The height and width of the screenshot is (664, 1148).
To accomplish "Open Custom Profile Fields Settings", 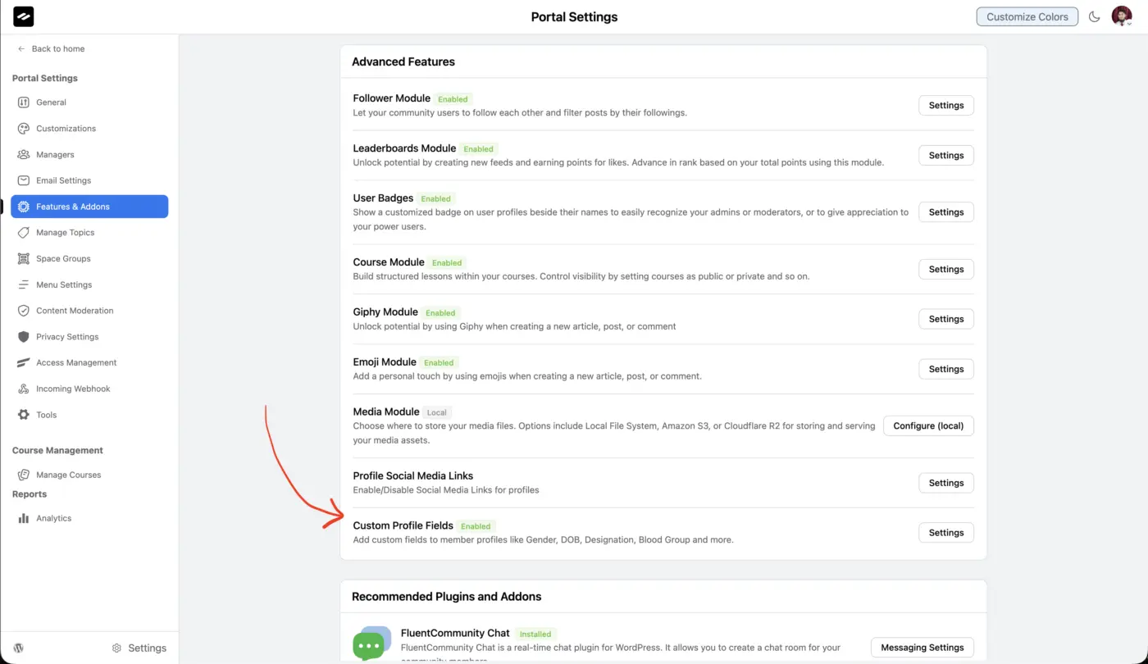I will click(945, 532).
